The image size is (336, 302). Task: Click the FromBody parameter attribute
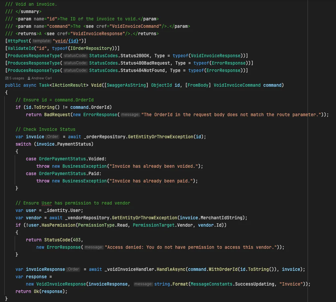click(x=198, y=85)
